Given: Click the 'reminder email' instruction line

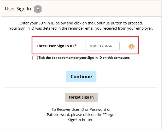Looking at the screenshot, I should coord(81,28).
